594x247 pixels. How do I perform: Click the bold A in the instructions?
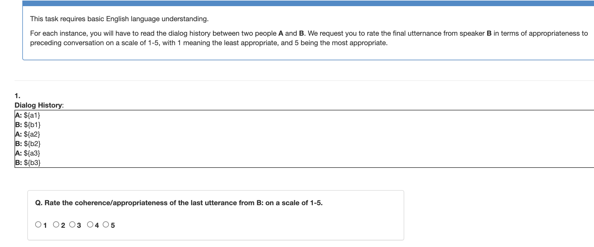coord(281,33)
